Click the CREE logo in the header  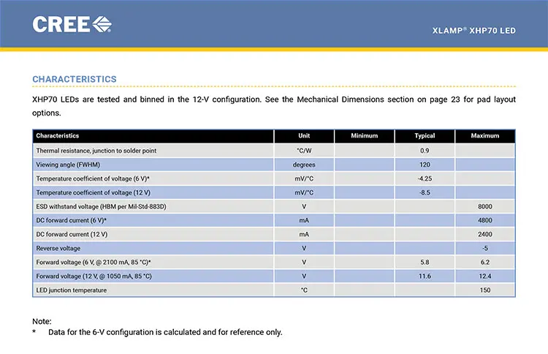pos(72,24)
